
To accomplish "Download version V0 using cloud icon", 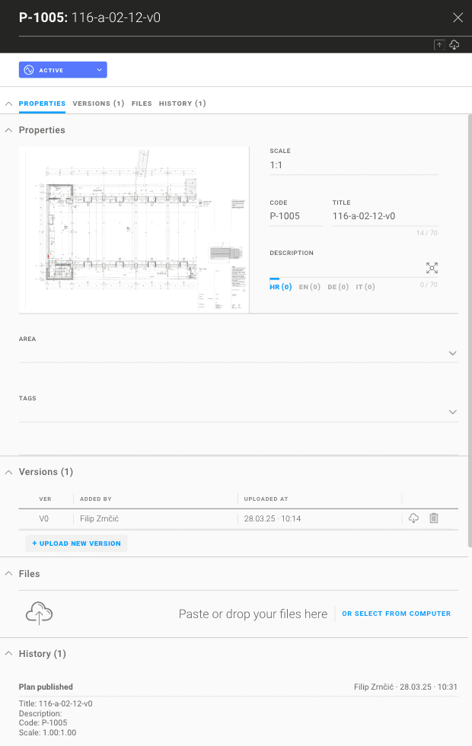I will (413, 518).
